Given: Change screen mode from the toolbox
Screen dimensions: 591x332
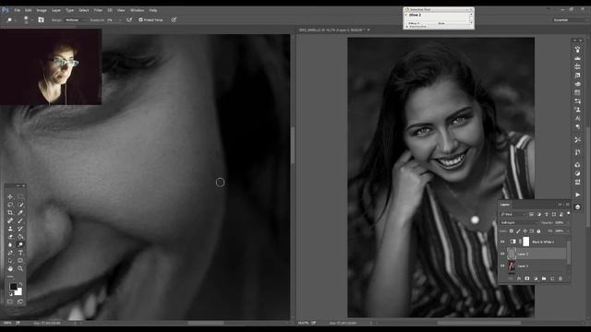Looking at the screenshot, I should point(20,302).
